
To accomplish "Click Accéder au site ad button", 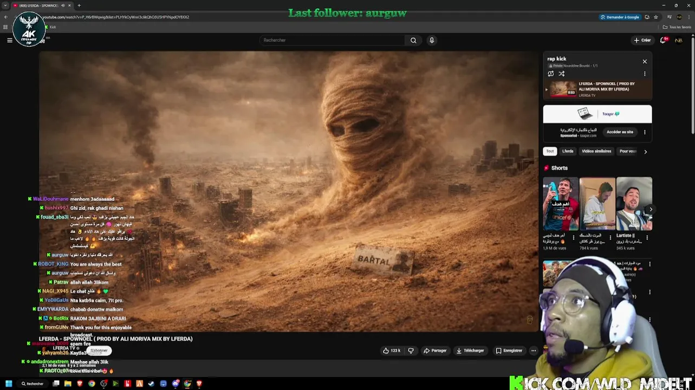I will (x=620, y=132).
